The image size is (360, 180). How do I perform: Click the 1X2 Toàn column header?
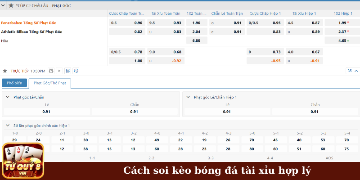(197, 13)
